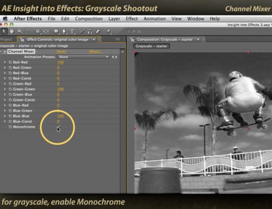The image size is (272, 209).
Task: Click the About link for Channel Mixer
Action: pos(96,52)
